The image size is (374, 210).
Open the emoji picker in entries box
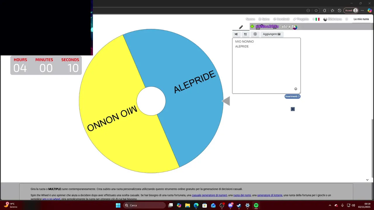point(296,89)
